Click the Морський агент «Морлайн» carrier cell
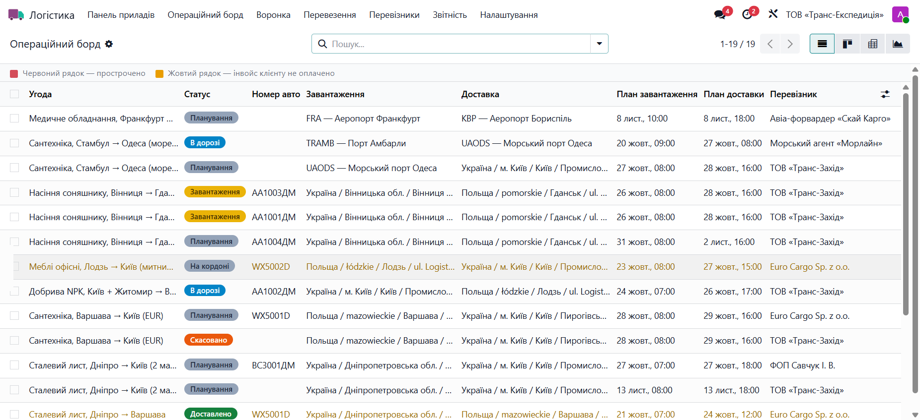The height and width of the screenshot is (420, 920). [x=826, y=143]
